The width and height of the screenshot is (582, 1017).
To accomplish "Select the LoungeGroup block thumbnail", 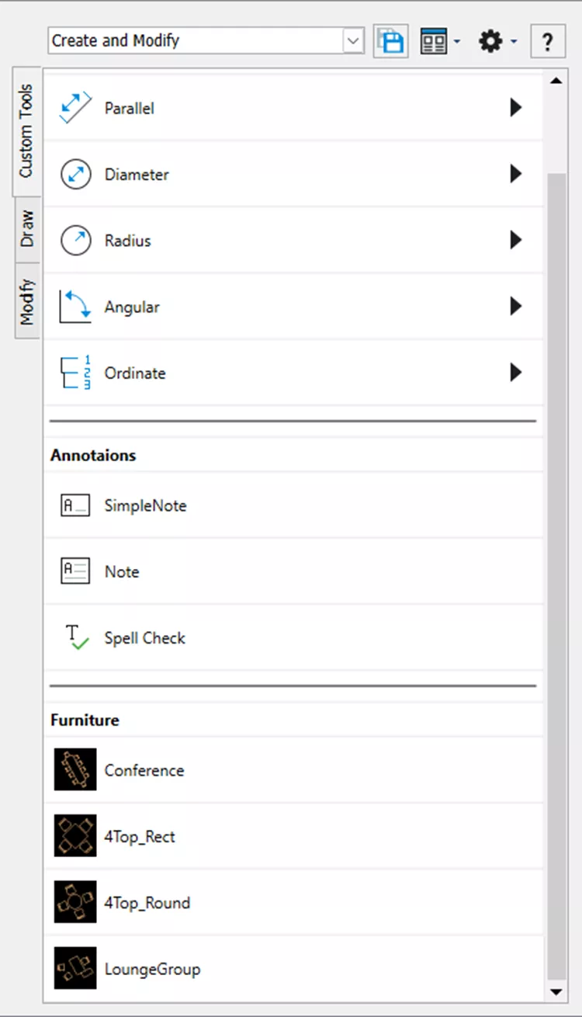I will tap(75, 969).
